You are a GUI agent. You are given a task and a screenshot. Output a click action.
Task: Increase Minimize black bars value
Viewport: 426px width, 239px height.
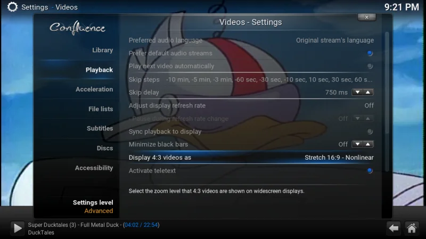coord(368,144)
